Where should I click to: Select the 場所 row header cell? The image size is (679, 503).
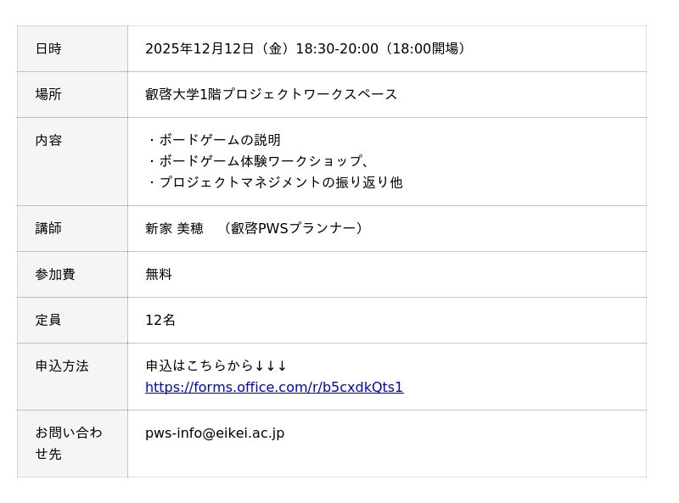click(72, 95)
